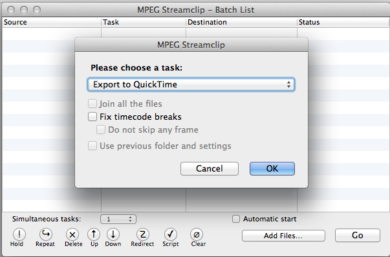Toggle Automatic start checkbox
This screenshot has width=390, height=257.
(236, 219)
